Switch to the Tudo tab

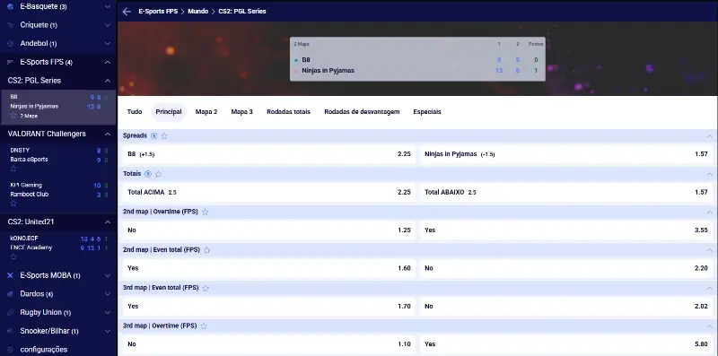point(135,112)
